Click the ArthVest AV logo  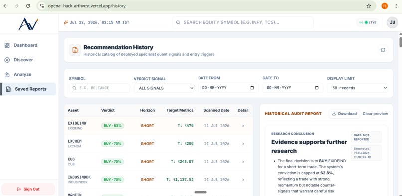pos(28,24)
